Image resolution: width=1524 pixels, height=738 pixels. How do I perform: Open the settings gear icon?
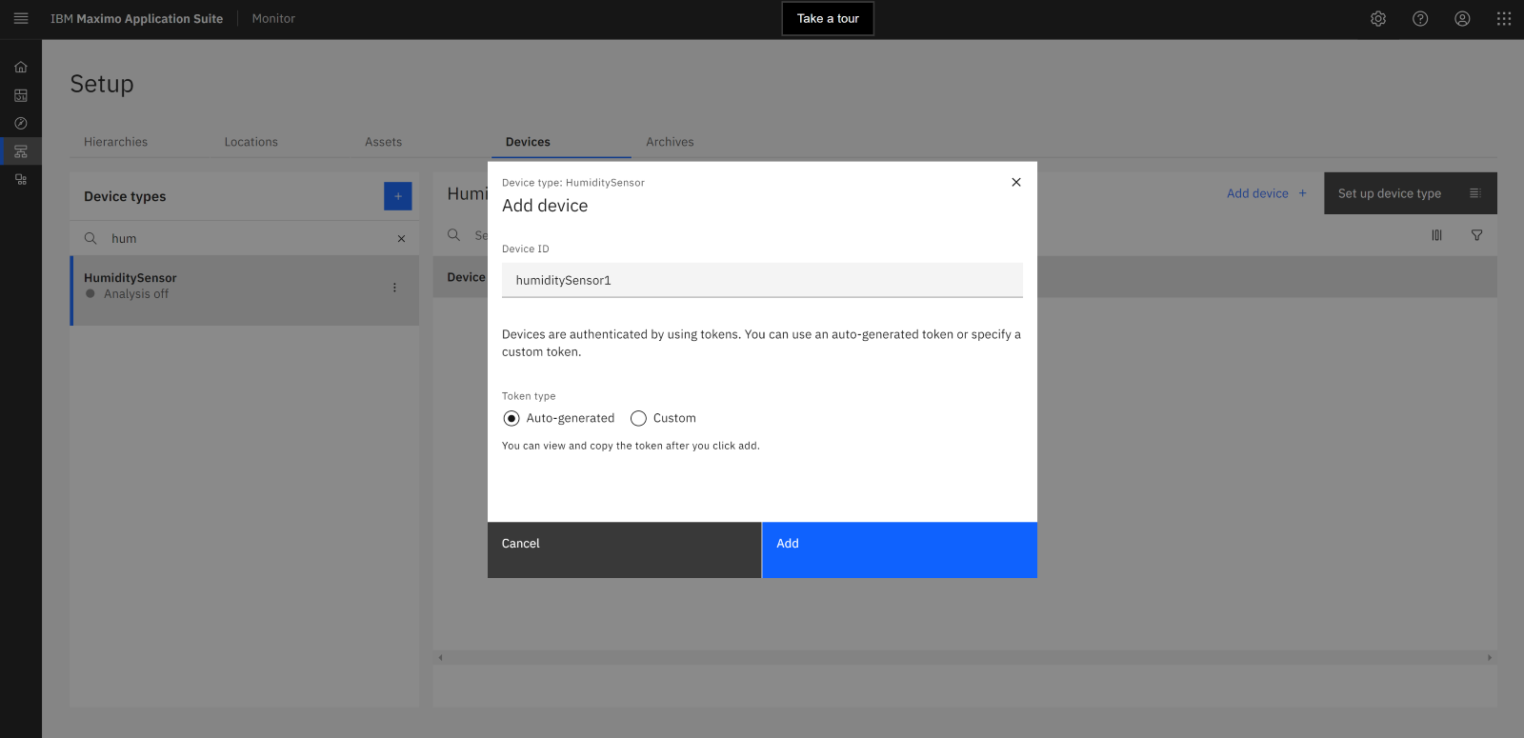(x=1378, y=19)
